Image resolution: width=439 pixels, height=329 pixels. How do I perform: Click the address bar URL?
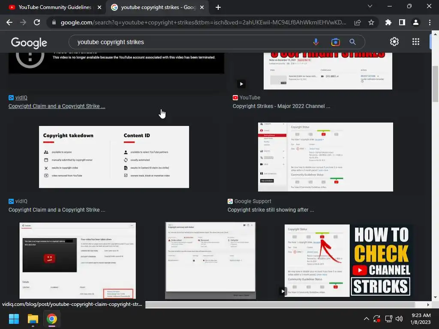click(x=203, y=22)
